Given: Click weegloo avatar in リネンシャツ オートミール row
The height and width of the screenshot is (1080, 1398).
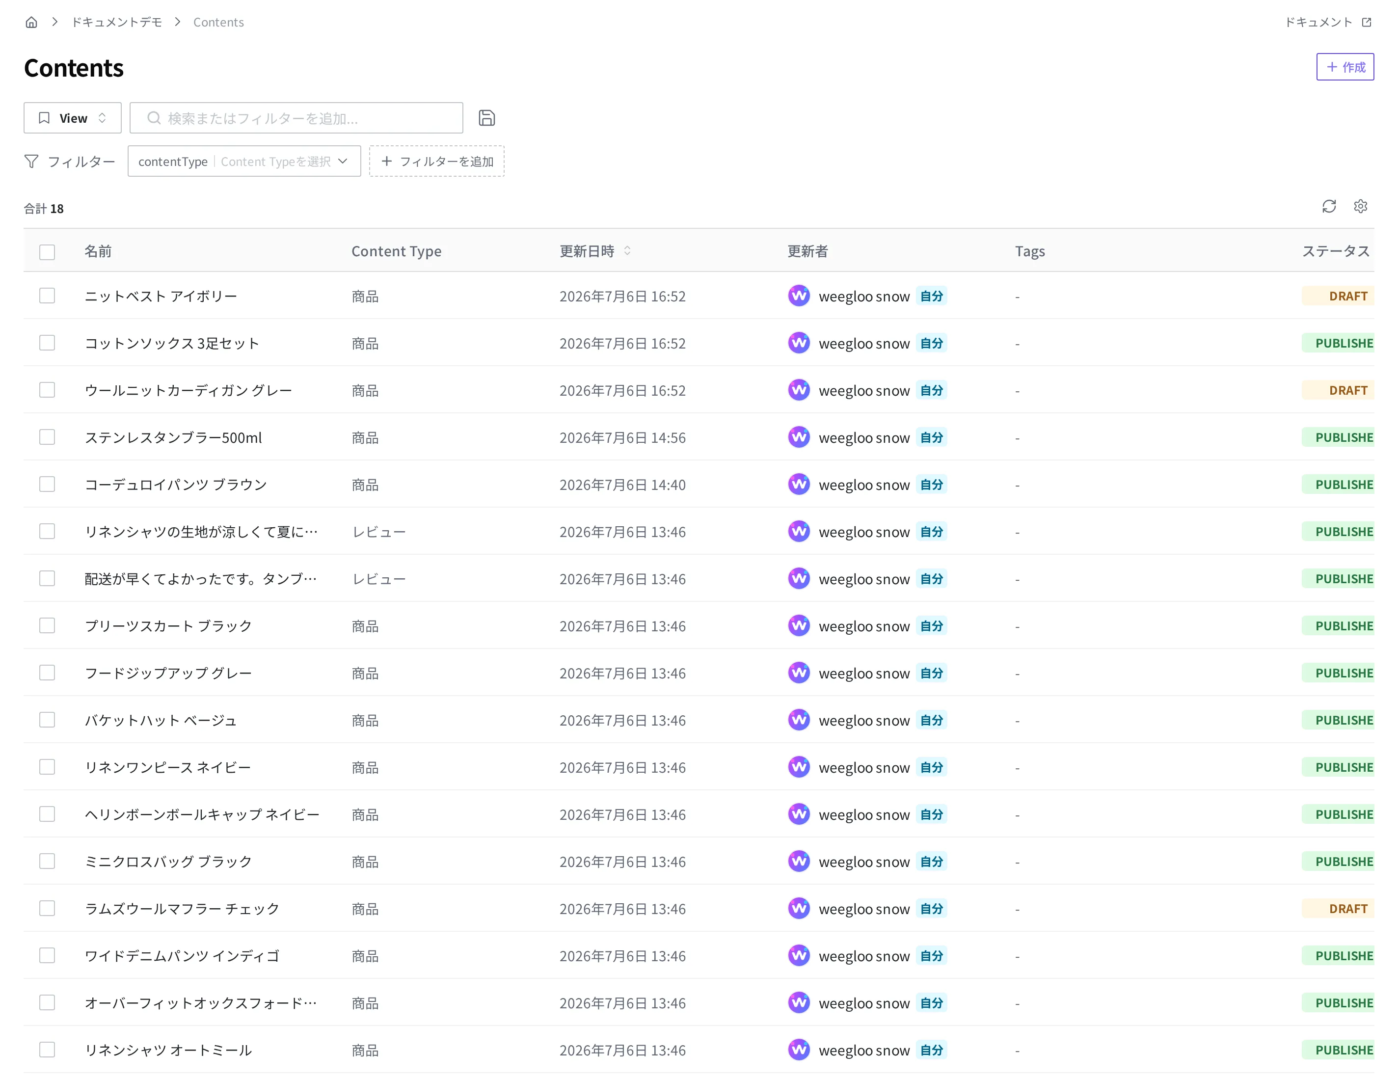Looking at the screenshot, I should (799, 1050).
